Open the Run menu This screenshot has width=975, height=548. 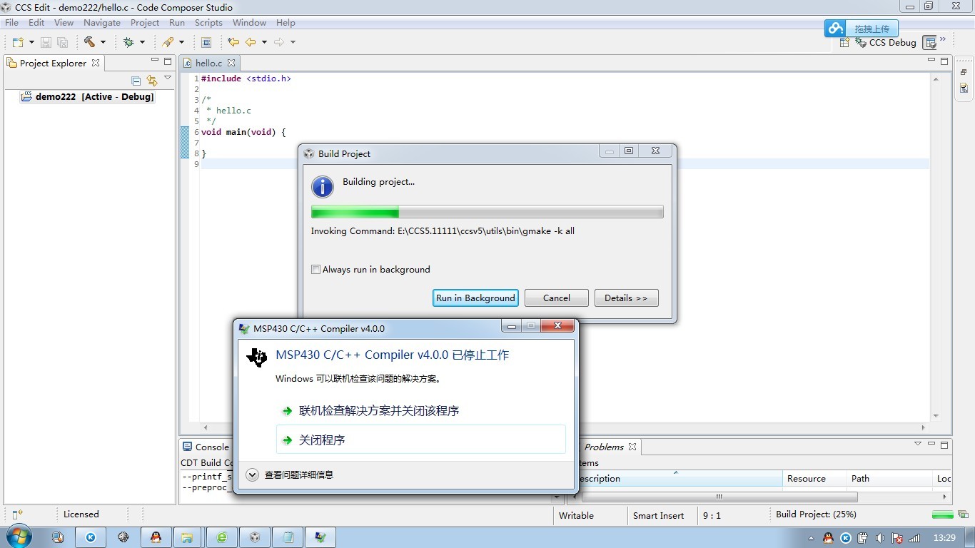(x=177, y=23)
